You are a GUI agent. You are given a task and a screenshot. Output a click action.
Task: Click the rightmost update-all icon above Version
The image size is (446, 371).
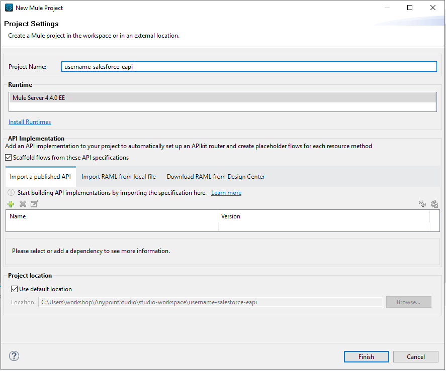click(434, 204)
